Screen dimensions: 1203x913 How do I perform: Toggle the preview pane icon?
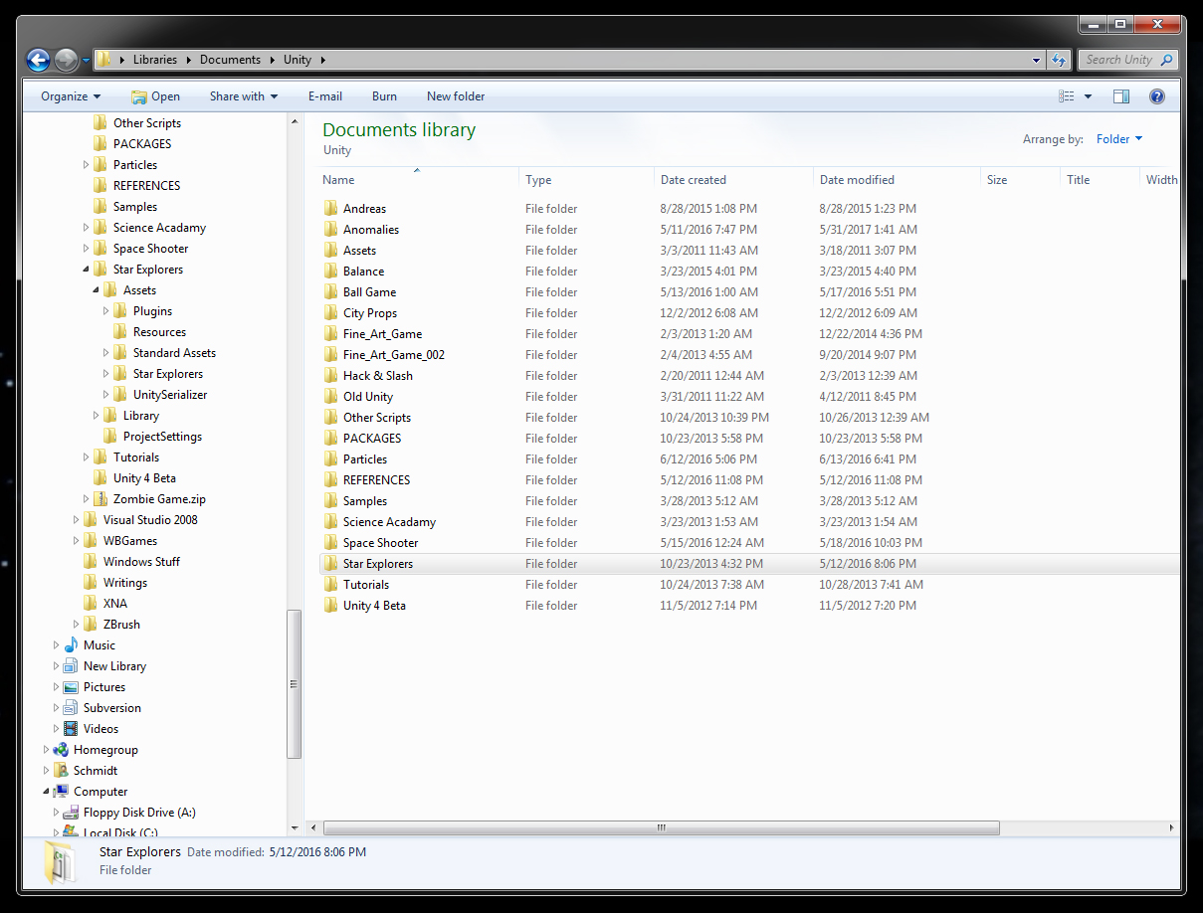point(1121,96)
